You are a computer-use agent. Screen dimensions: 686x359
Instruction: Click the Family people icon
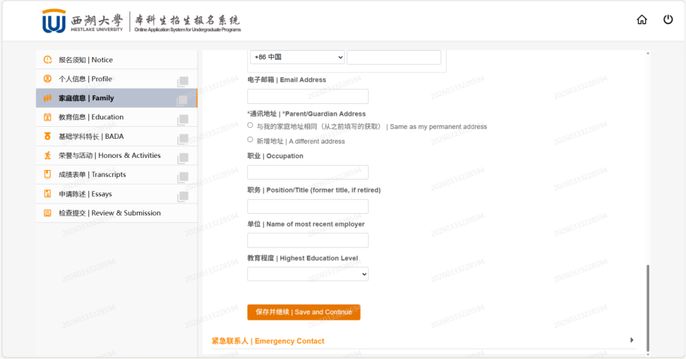(x=48, y=98)
